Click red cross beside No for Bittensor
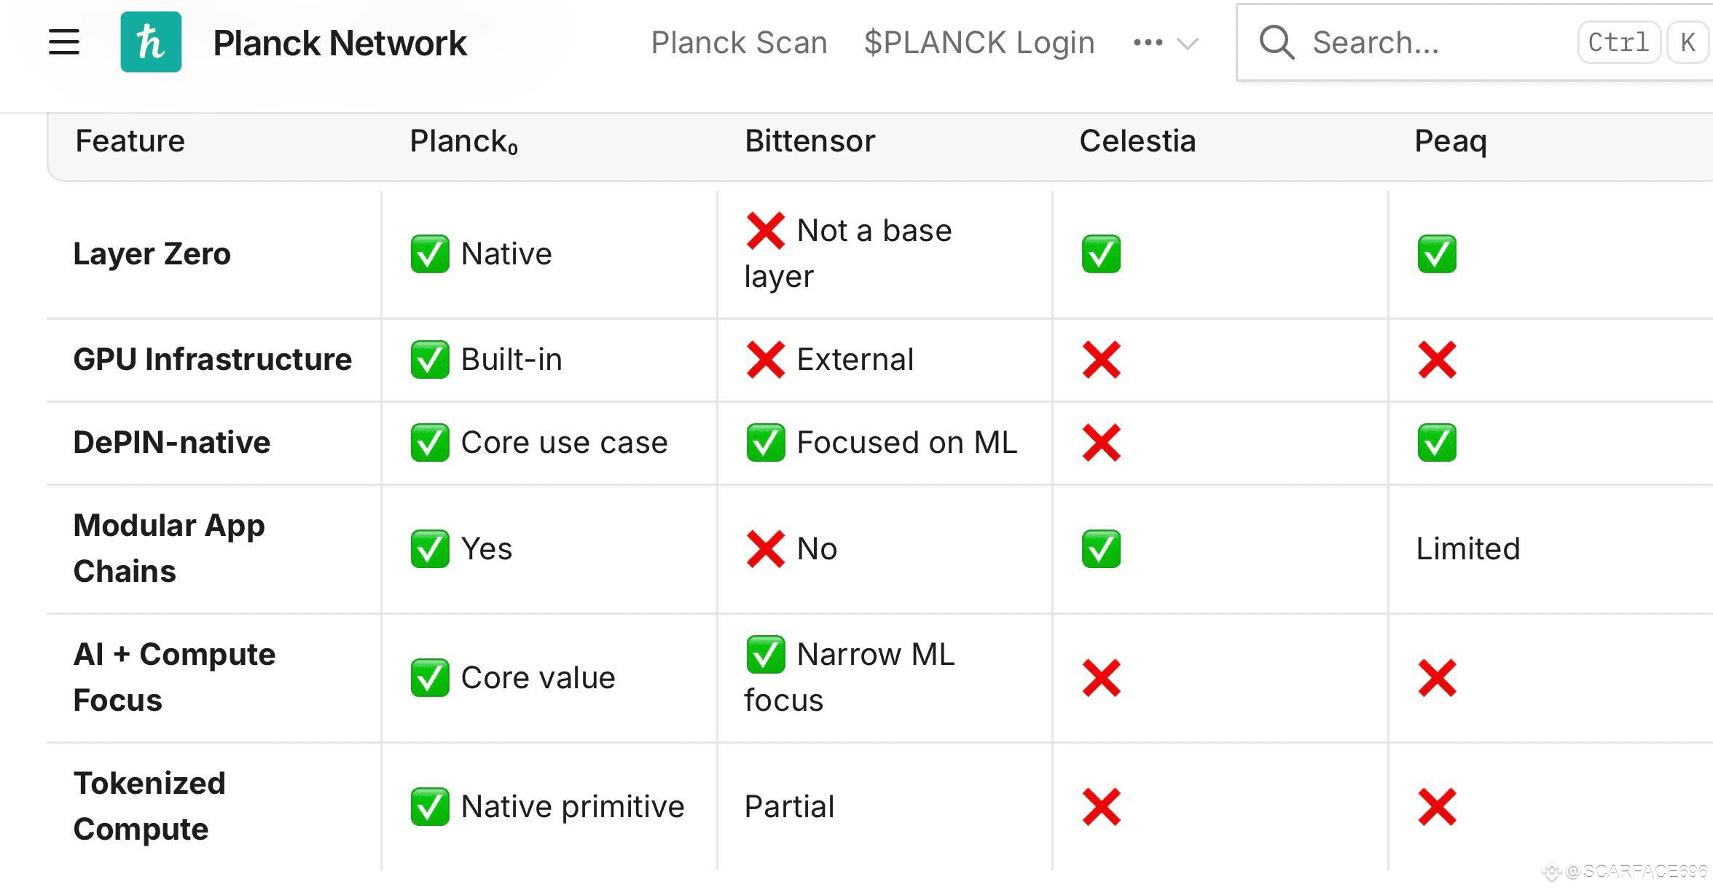Screen dimensions: 1713x890 click(x=765, y=549)
